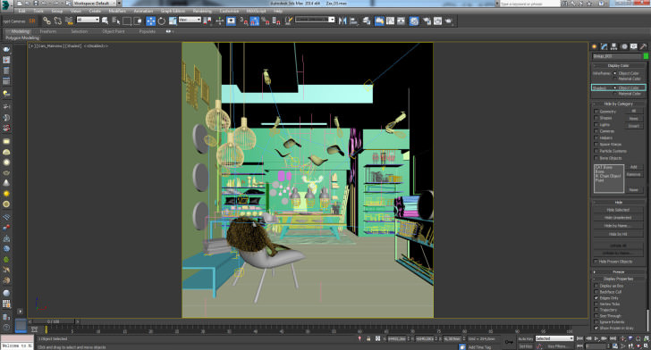651x350 pixels.
Task: Click the Hide by Name button
Action: tap(618, 226)
